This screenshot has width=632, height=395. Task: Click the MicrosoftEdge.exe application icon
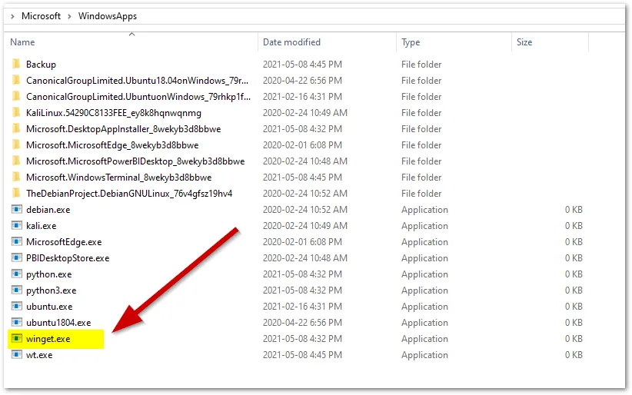(16, 241)
